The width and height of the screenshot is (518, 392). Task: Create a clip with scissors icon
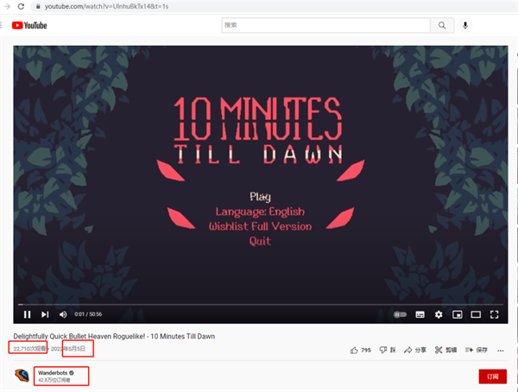(445, 350)
